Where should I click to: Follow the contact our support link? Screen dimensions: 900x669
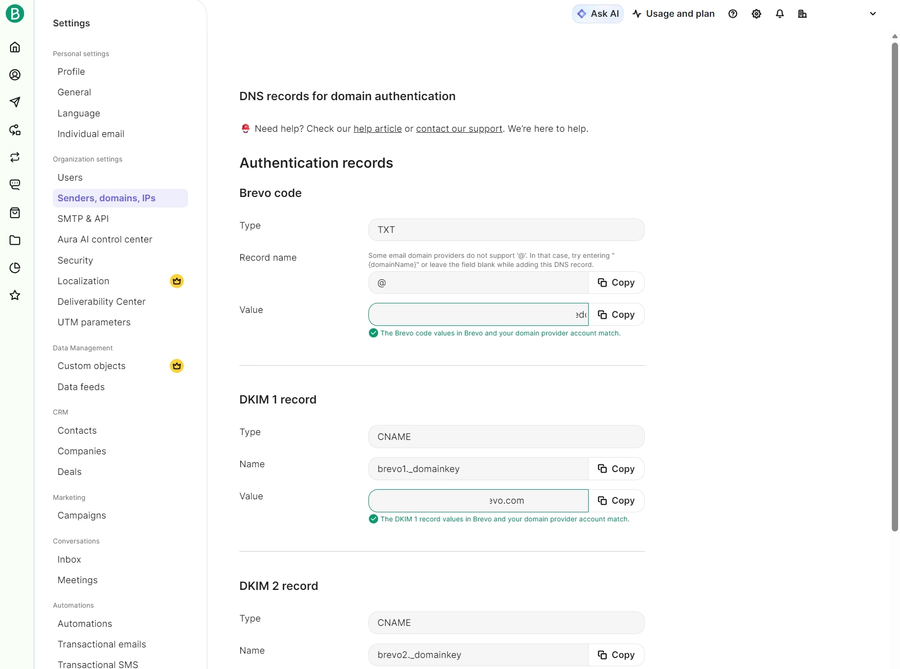[x=459, y=129]
